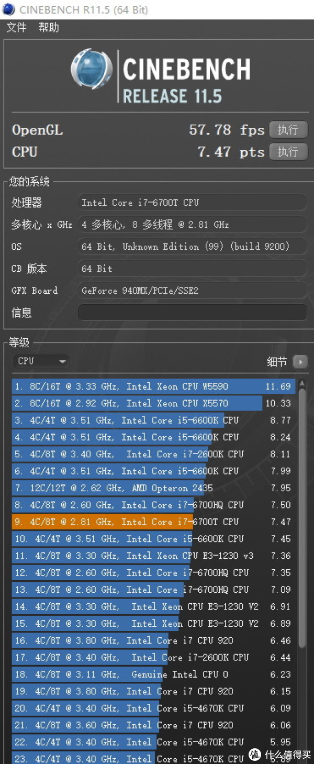This screenshot has width=314, height=764.
Task: Open the 帮助 menu
Action: point(49,27)
